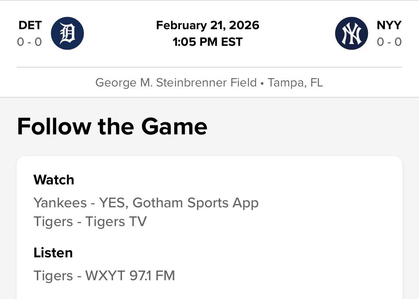Click the 1:05 PM EST start time
The width and height of the screenshot is (419, 299).
[208, 42]
